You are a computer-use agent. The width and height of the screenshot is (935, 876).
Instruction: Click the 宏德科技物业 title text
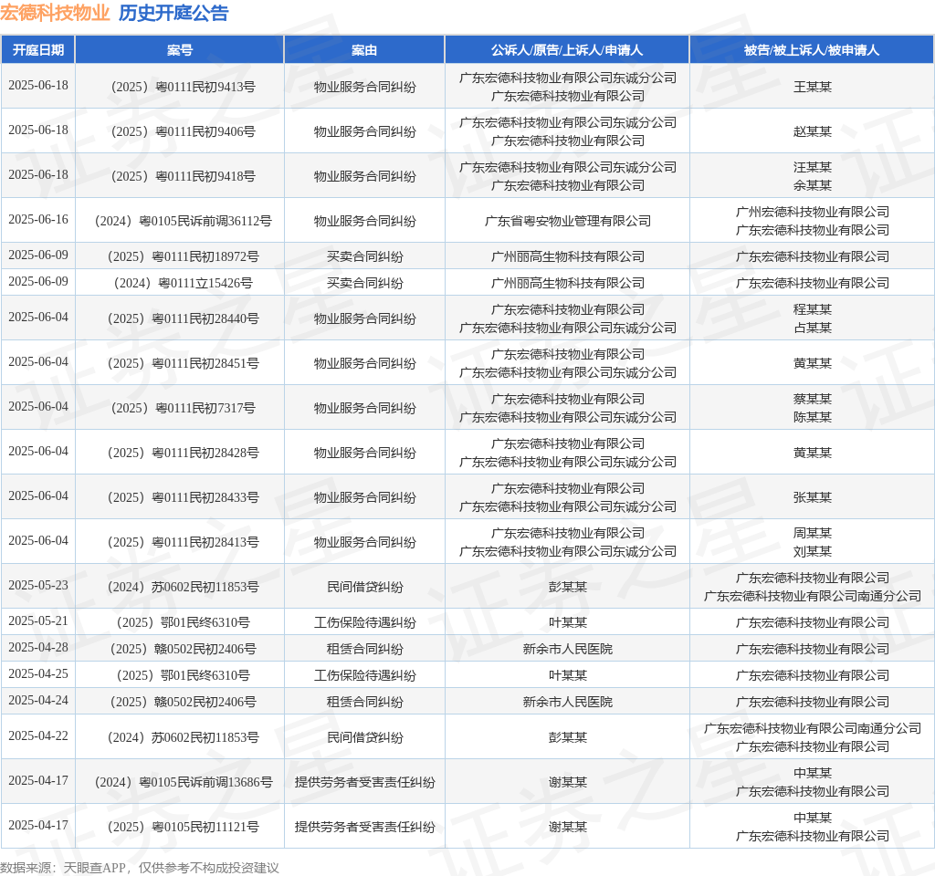(x=55, y=13)
